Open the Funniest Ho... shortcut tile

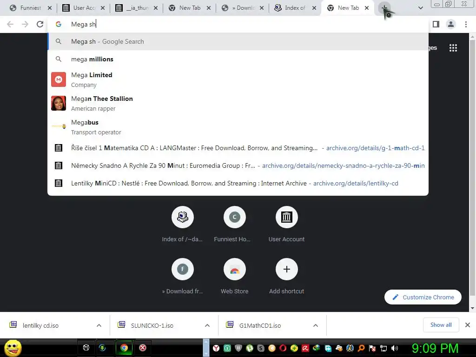pyautogui.click(x=234, y=225)
